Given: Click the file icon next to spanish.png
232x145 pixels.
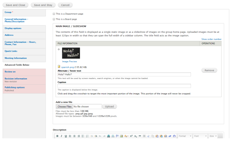Looking at the screenshot, I should pyautogui.click(x=59, y=66).
